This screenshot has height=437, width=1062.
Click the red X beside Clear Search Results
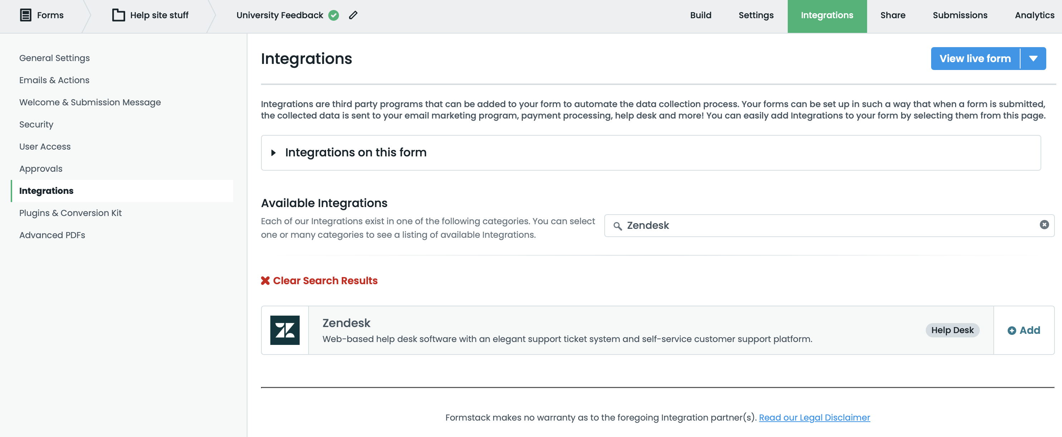coord(265,281)
